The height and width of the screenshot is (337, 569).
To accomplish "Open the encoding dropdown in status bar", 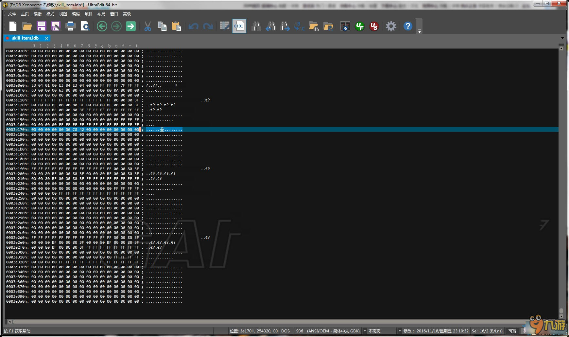I will pos(365,331).
